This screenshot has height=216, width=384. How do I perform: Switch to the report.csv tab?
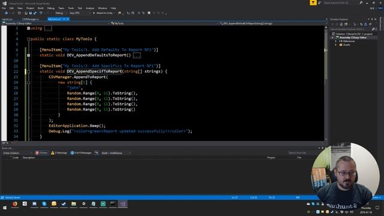pos(7,19)
